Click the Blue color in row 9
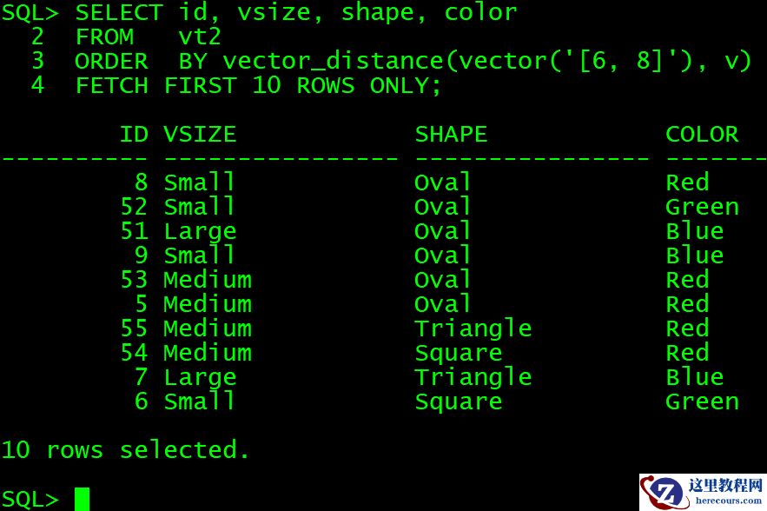This screenshot has width=767, height=511. (x=694, y=256)
